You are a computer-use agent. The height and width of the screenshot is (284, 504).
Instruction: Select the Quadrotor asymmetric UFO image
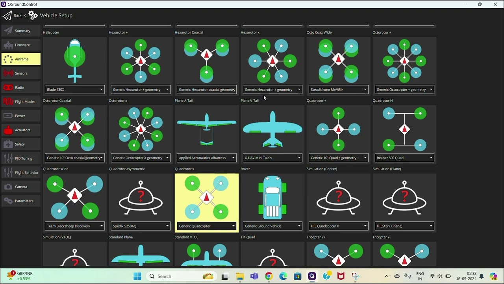pos(141,197)
